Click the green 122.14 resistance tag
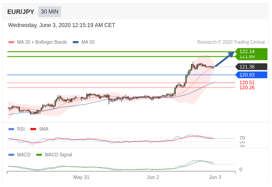The height and width of the screenshot is (187, 272). tap(250, 51)
